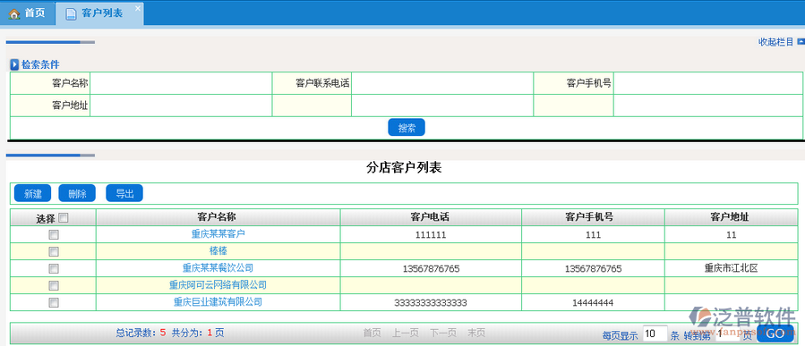Click the 新建 button
This screenshot has width=805, height=346.
(x=32, y=193)
